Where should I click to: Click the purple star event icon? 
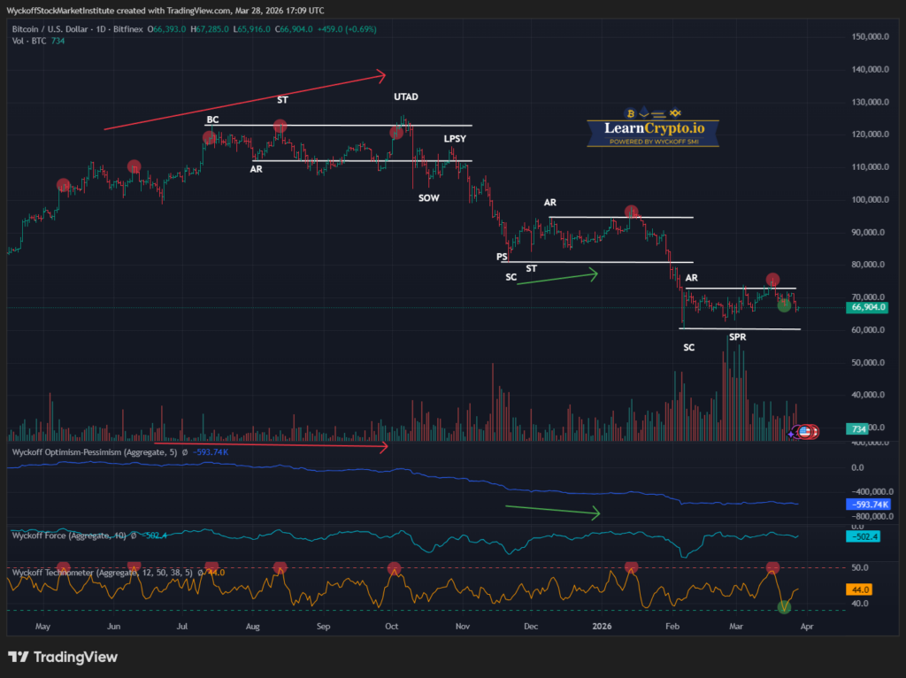[x=793, y=434]
